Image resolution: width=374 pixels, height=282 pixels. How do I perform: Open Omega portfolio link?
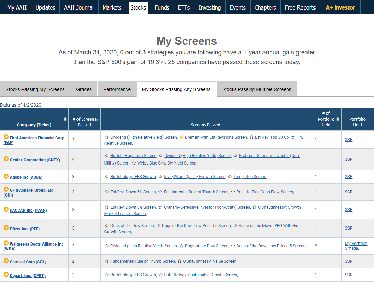[x=351, y=248]
